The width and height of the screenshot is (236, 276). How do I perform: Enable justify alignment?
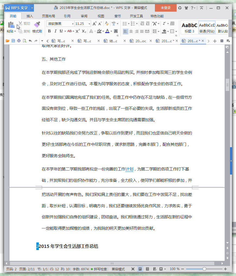click(142, 31)
